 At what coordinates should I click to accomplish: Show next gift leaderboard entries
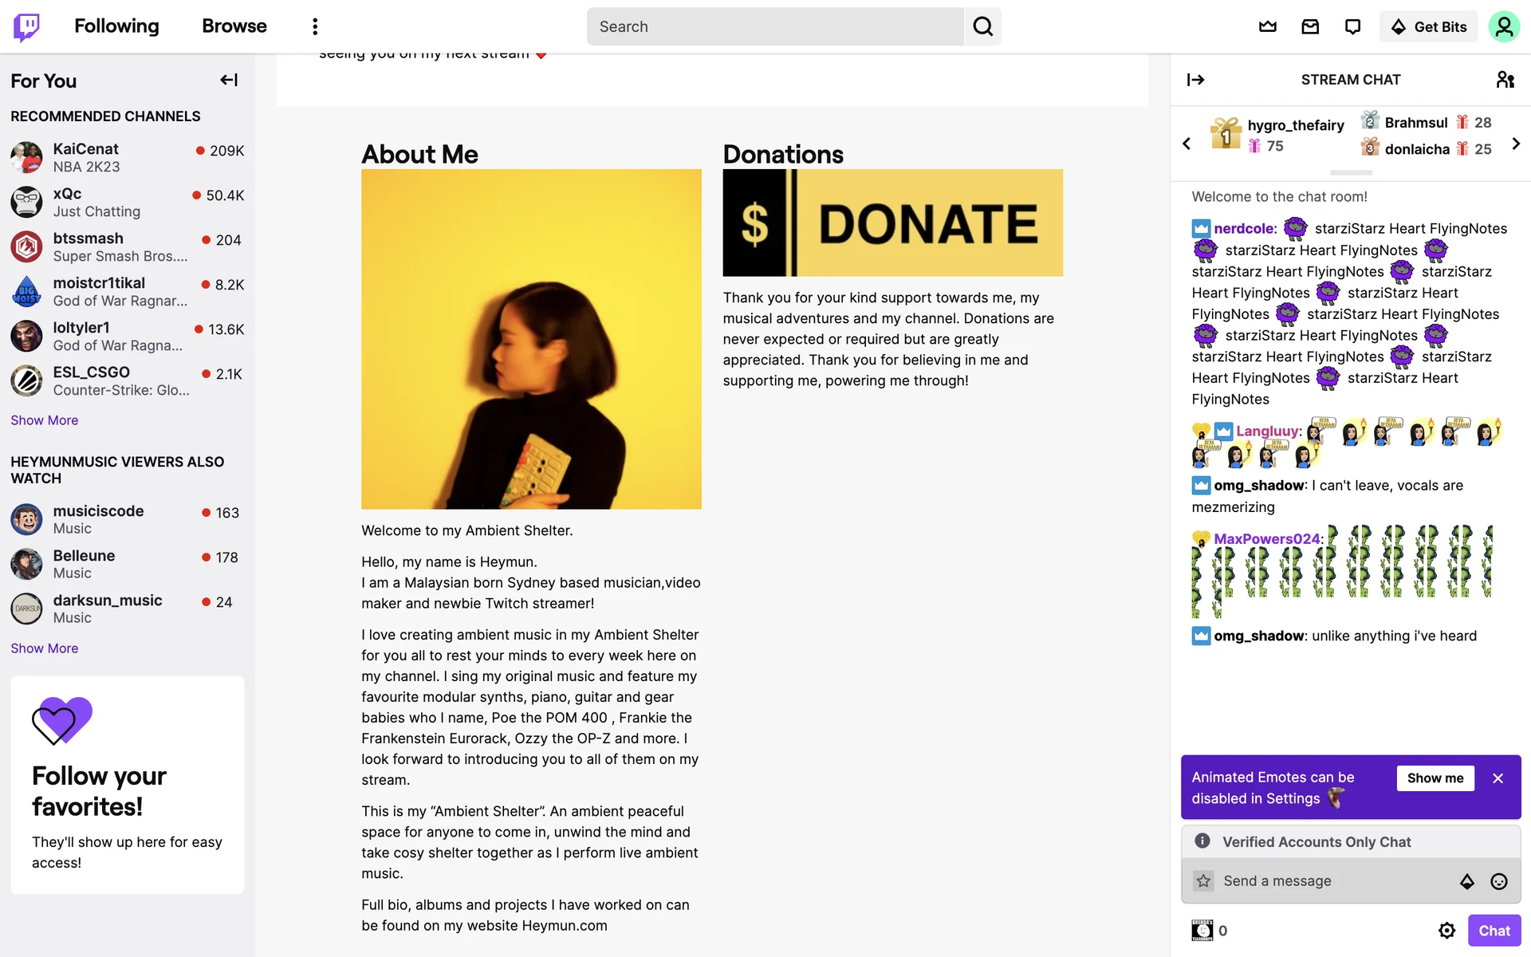click(x=1516, y=144)
